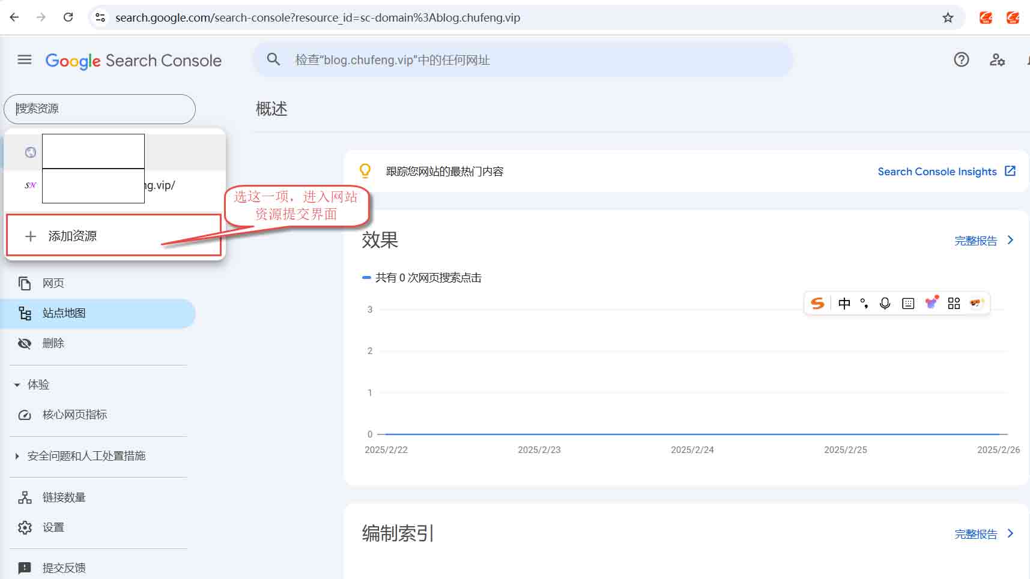Click the speedometer icon for Core Web Vitals
Image resolution: width=1030 pixels, height=579 pixels.
(x=25, y=415)
